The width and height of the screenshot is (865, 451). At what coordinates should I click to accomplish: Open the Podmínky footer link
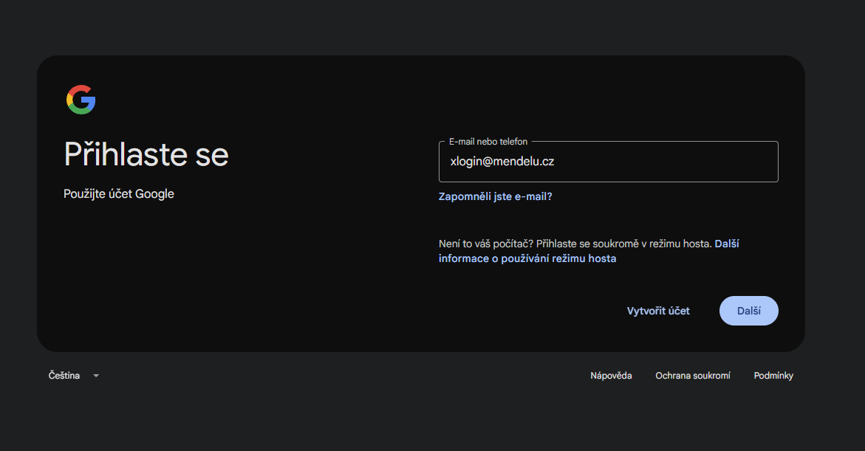pos(773,376)
